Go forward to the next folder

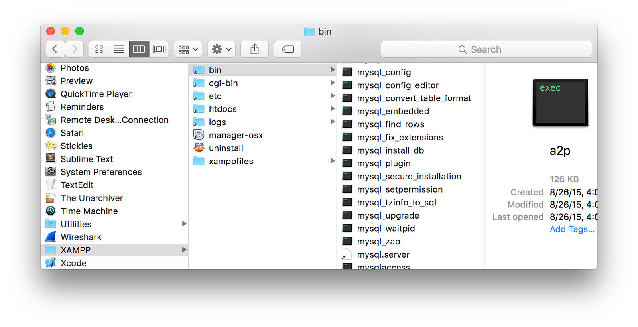coord(75,49)
